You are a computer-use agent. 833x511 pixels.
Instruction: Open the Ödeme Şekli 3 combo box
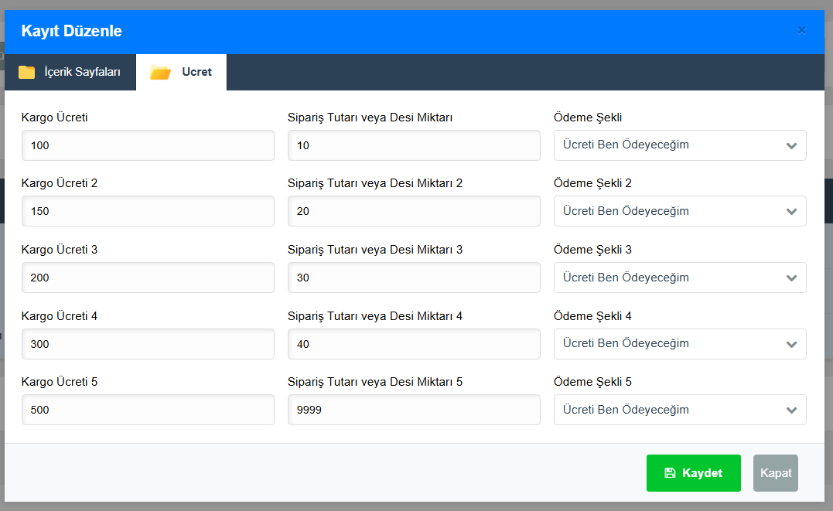pos(679,278)
